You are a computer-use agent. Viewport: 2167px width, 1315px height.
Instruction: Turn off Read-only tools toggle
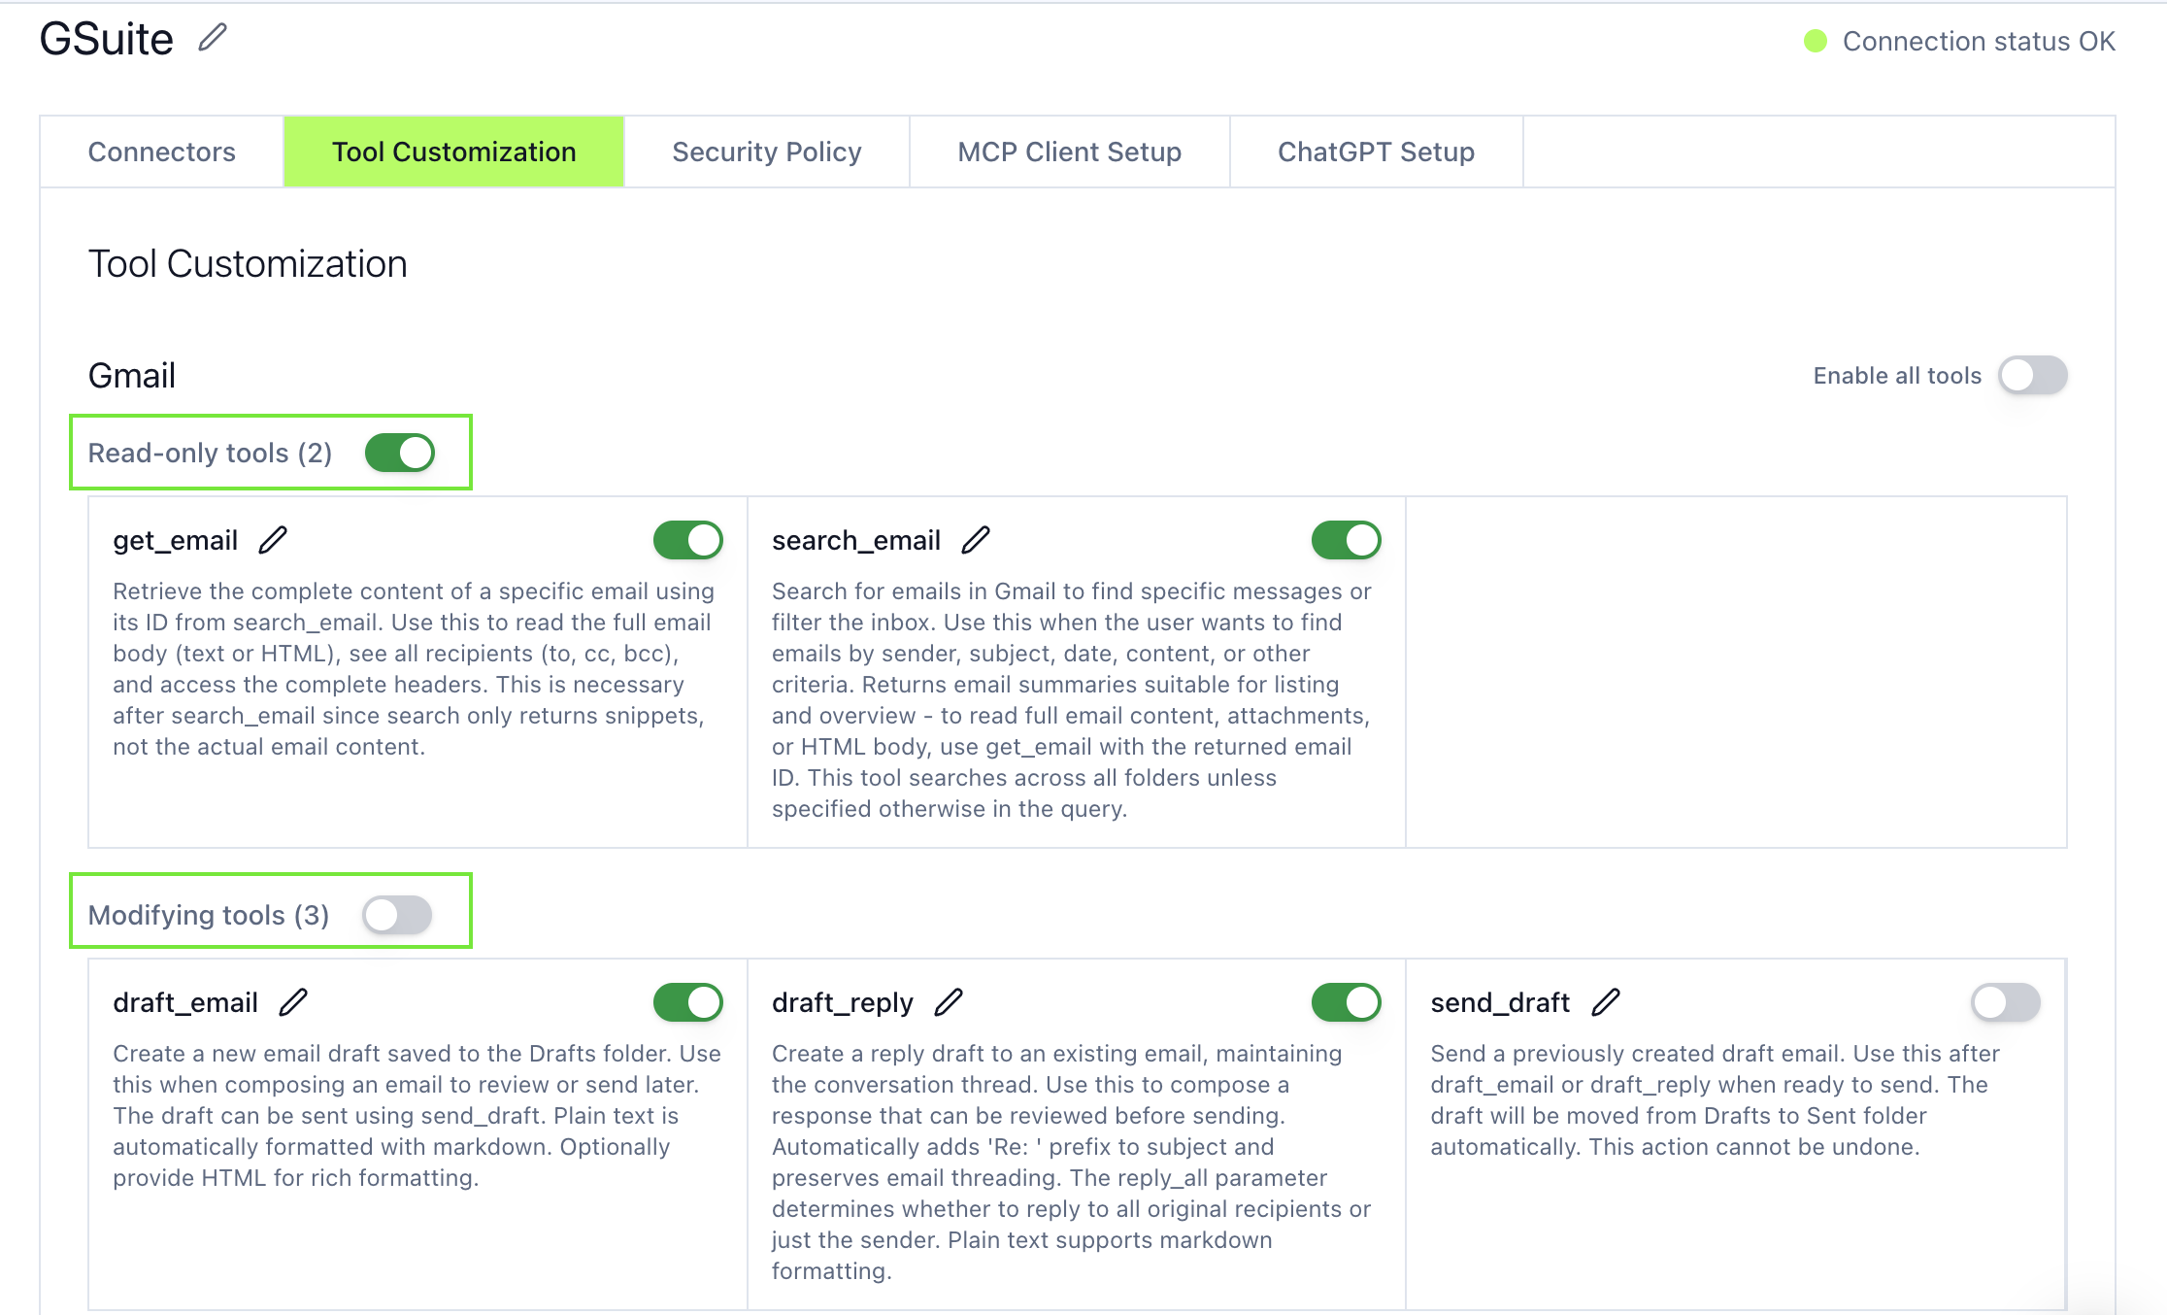[400, 453]
